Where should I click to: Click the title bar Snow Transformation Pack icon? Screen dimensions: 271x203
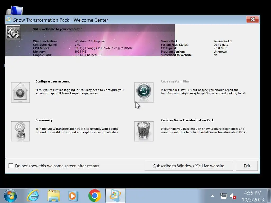coord(9,20)
